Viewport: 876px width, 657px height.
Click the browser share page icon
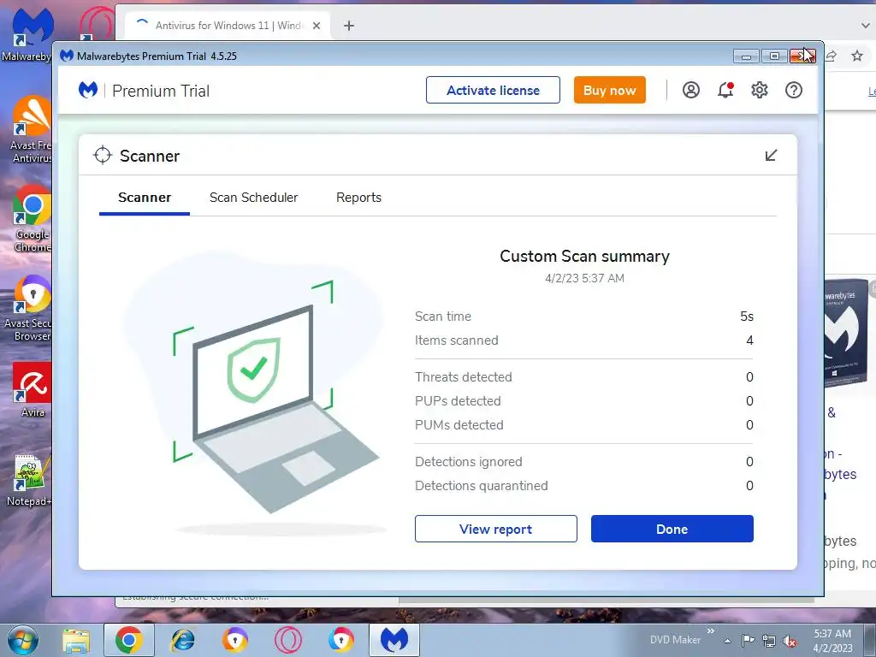tap(832, 56)
